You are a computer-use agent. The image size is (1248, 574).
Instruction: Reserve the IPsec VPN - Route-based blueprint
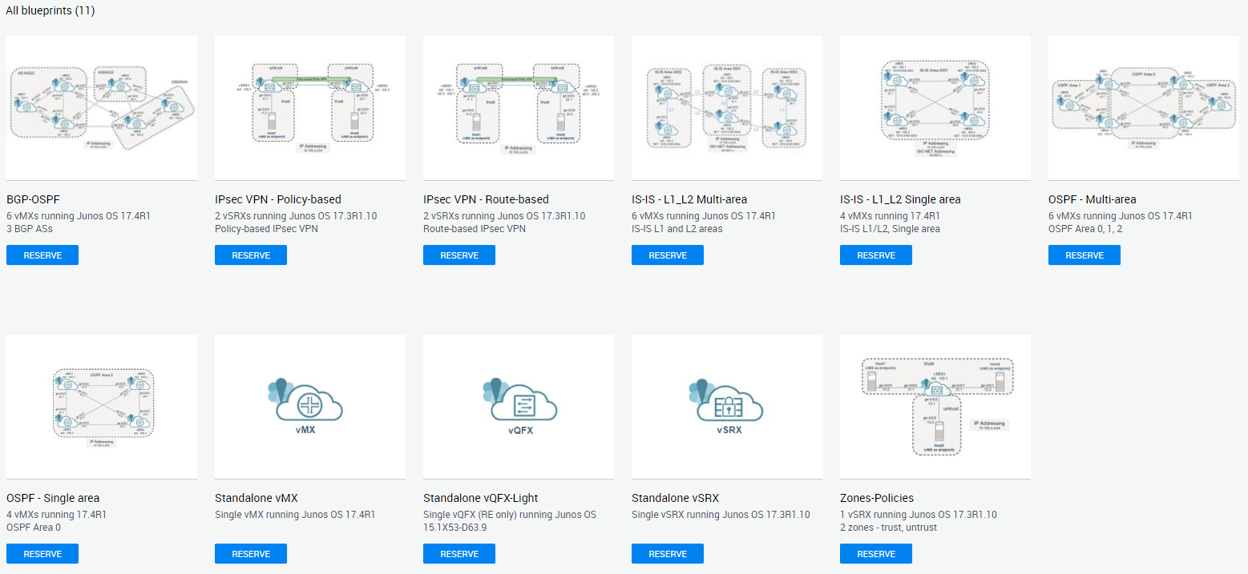(459, 255)
